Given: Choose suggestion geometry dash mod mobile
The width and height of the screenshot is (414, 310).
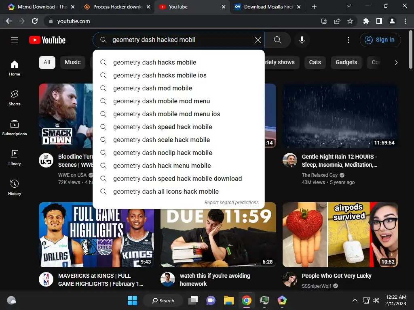Looking at the screenshot, I should 179,88.
